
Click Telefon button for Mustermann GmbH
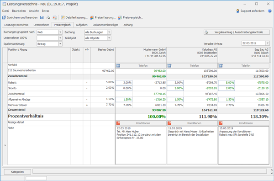[141, 66]
